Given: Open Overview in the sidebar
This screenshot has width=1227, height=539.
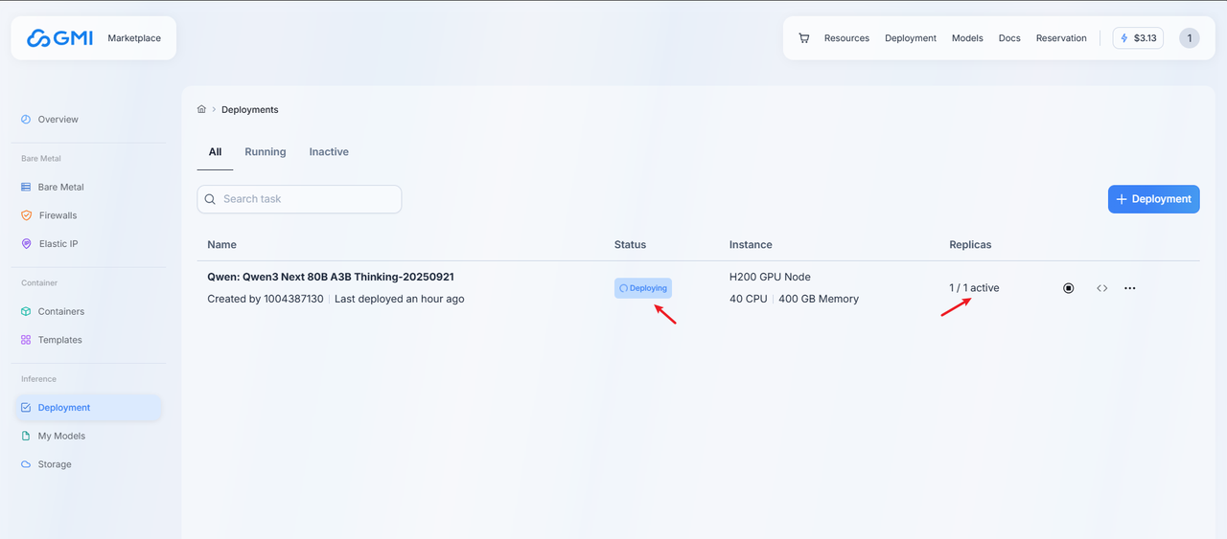Looking at the screenshot, I should pos(58,120).
